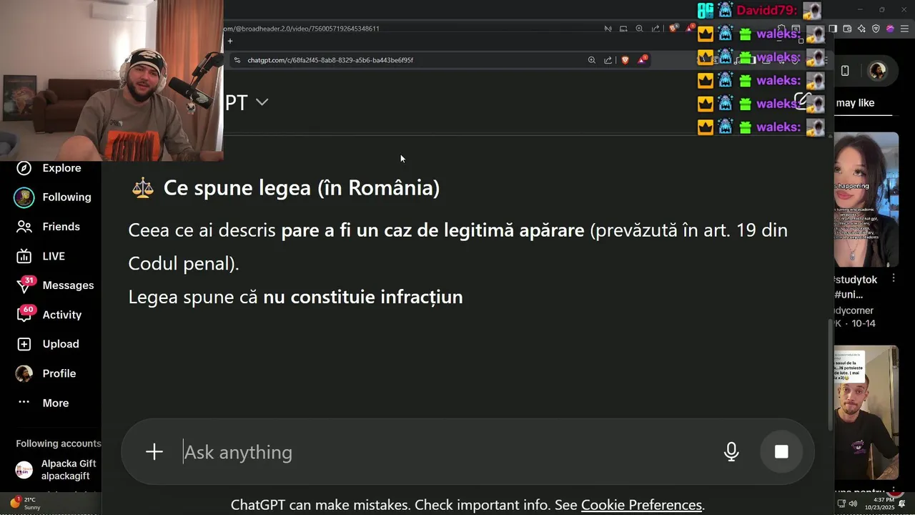This screenshot has height=515, width=915.
Task: Click the Brave shields icon in ChatGPT address bar
Action: coord(625,60)
